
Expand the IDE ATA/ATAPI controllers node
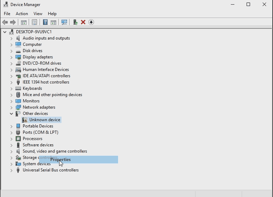(x=11, y=76)
